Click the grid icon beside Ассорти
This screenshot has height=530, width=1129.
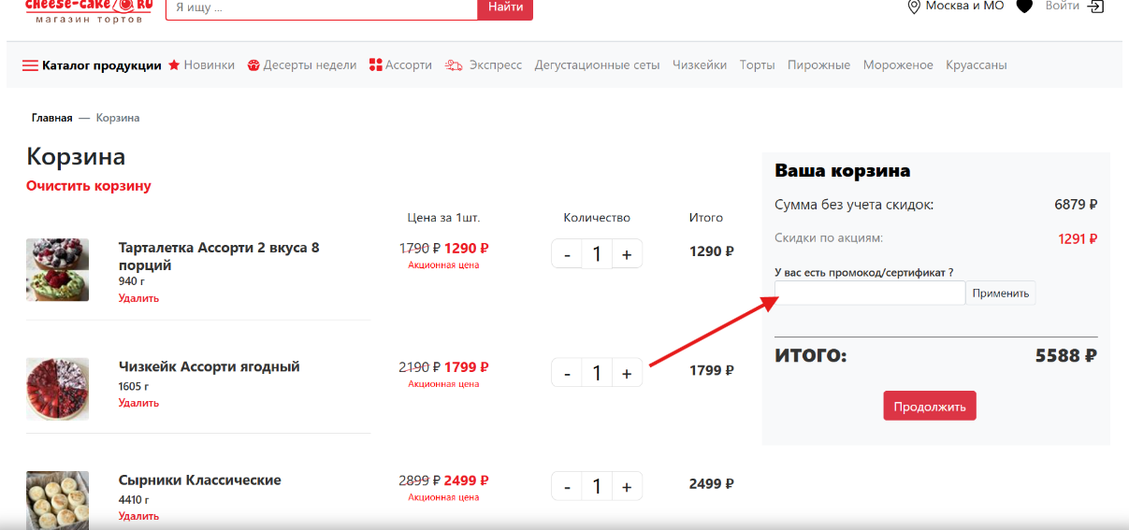[376, 65]
